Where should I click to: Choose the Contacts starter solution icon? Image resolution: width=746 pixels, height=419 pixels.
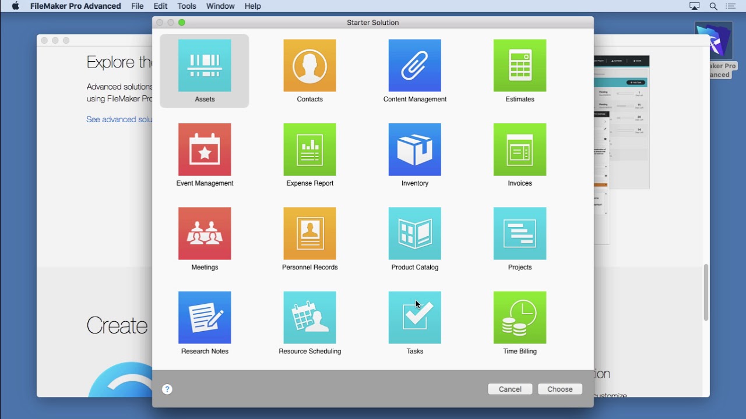[x=309, y=66]
